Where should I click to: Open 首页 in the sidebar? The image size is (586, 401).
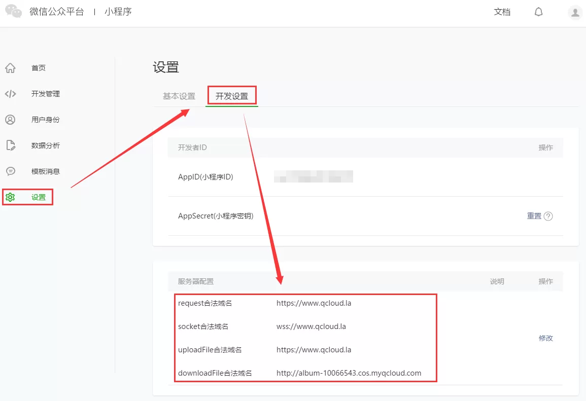(39, 68)
